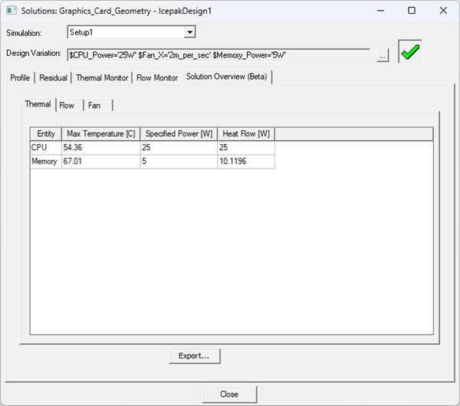
Task: Close the Solutions window with X
Action: (x=443, y=11)
